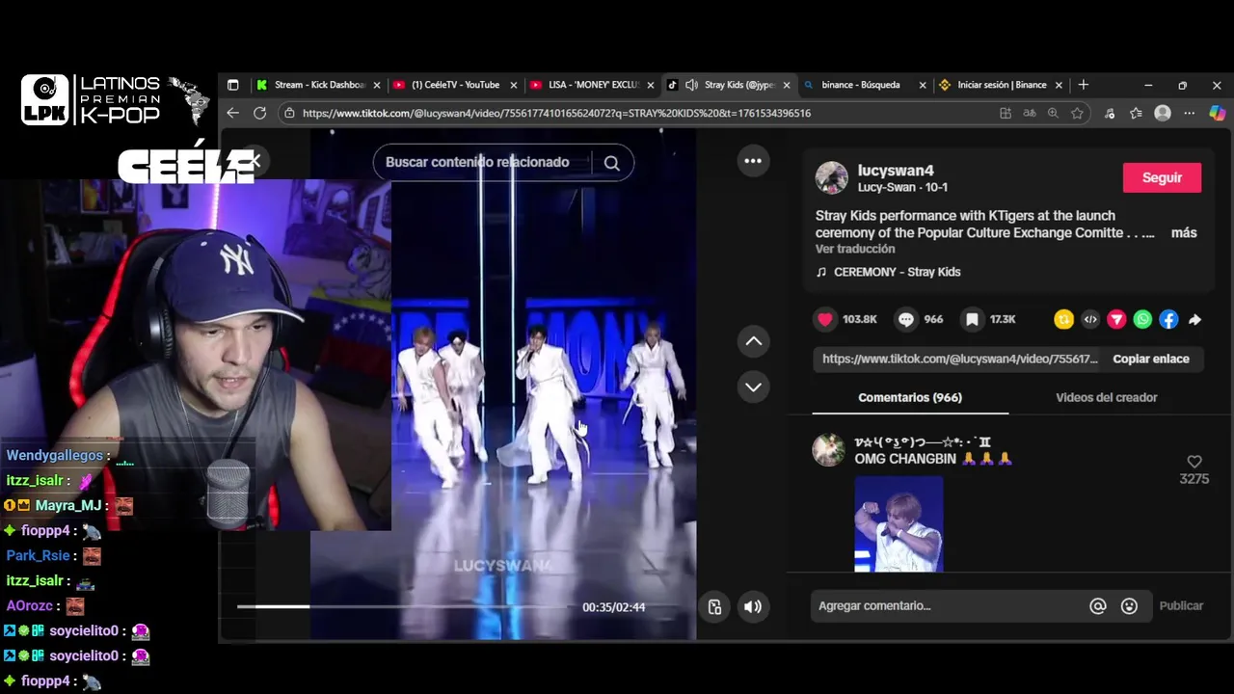Open the browser profile avatar
The height and width of the screenshot is (694, 1234).
coord(1163,113)
